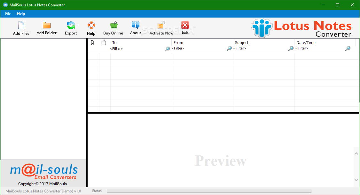Image resolution: width=360 pixels, height=195 pixels.
Task: Click the red Exit toolbar icon
Action: [185, 25]
